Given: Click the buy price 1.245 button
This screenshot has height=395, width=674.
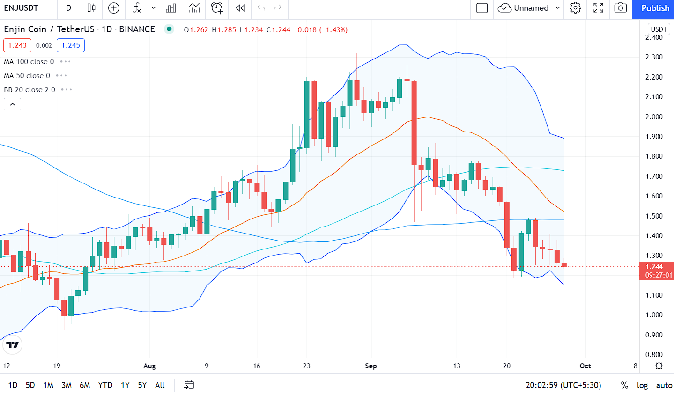Looking at the screenshot, I should tap(71, 45).
